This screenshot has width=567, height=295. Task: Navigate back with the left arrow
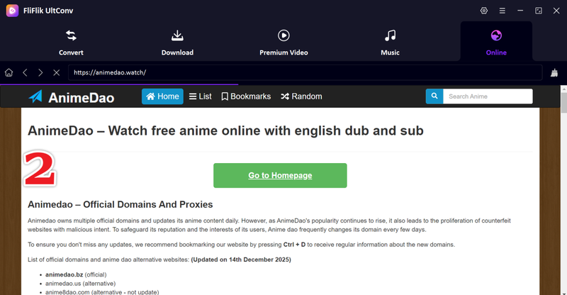25,72
